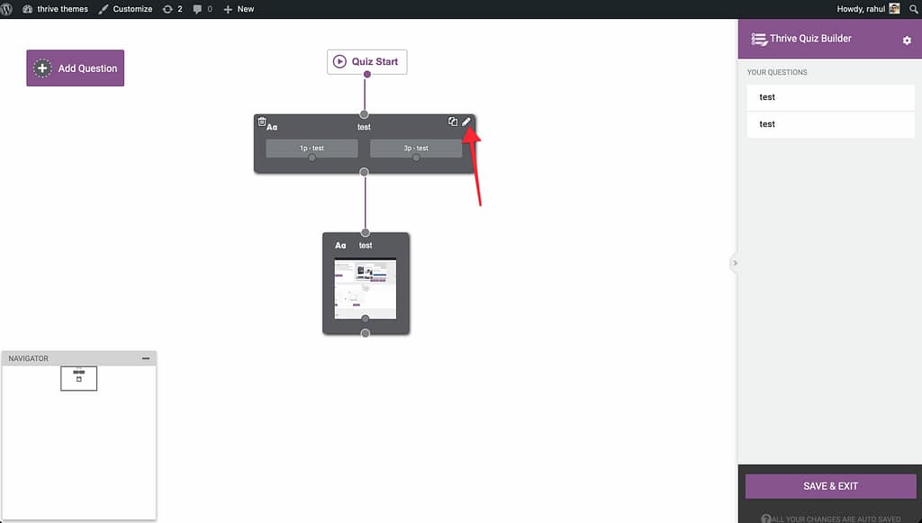Image resolution: width=922 pixels, height=523 pixels.
Task: Collapse the right sidebar using arrow handle
Action: (735, 263)
